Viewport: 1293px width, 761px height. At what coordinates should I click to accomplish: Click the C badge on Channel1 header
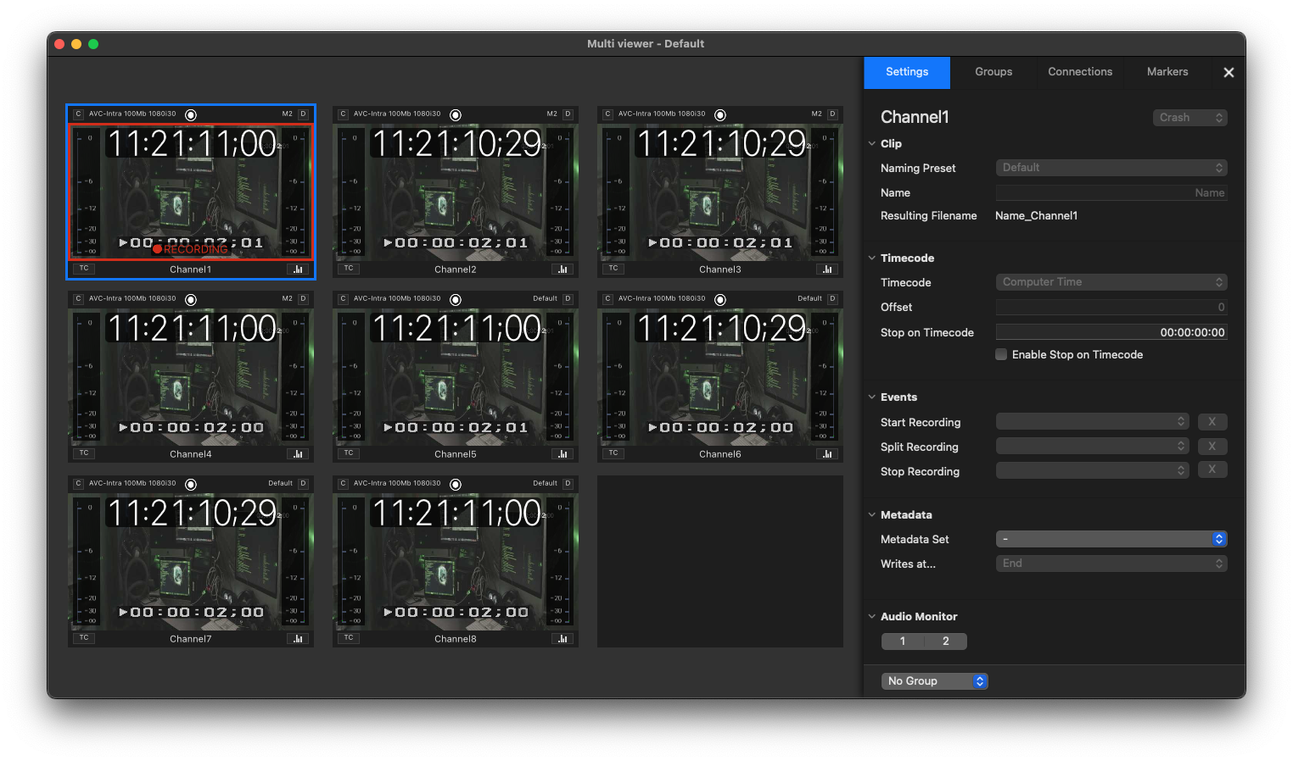[x=79, y=114]
